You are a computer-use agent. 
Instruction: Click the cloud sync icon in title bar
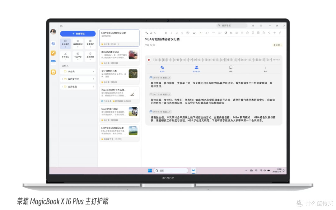(253, 26)
